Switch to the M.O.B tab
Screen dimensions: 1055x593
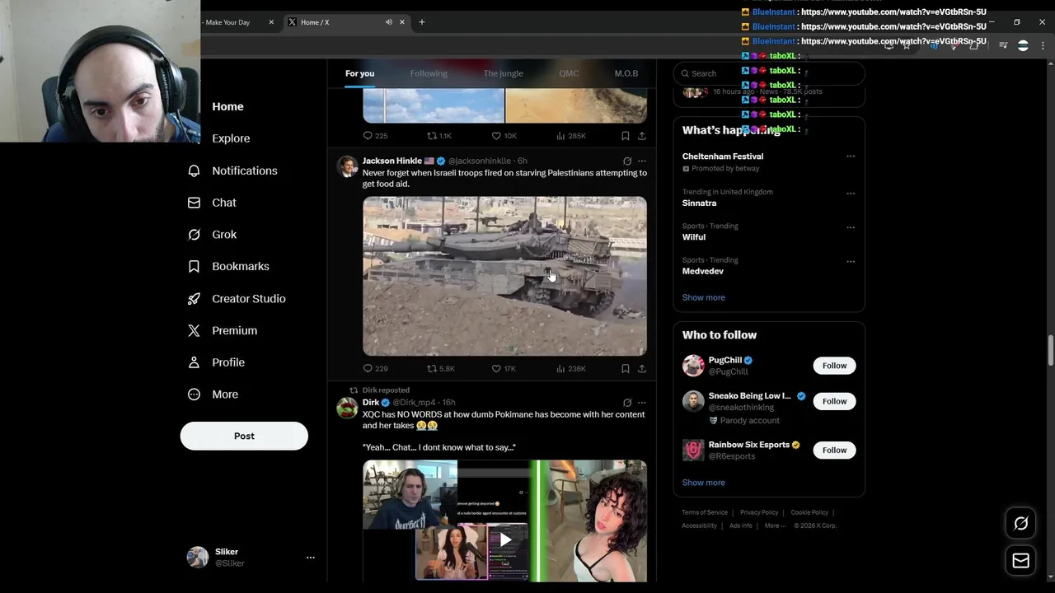(x=626, y=73)
